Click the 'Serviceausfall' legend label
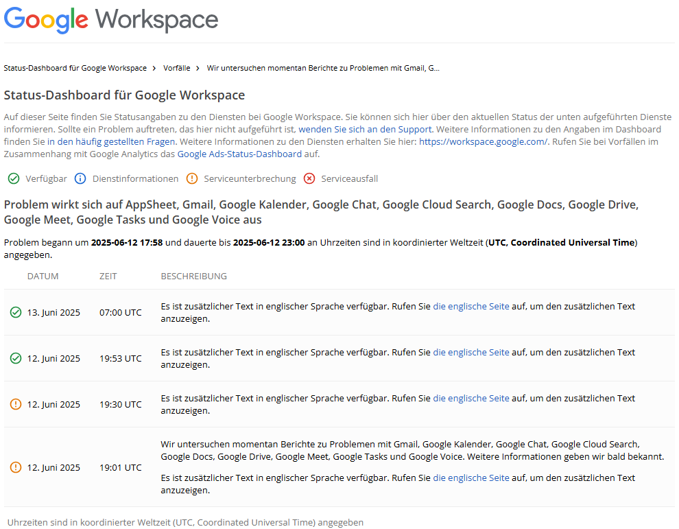The height and width of the screenshot is (529, 679). (350, 178)
